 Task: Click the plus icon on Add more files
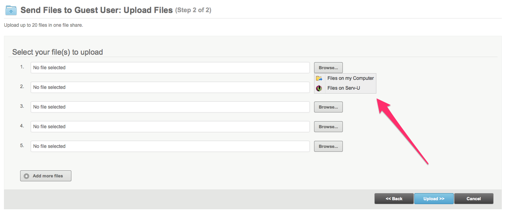[x=26, y=176]
